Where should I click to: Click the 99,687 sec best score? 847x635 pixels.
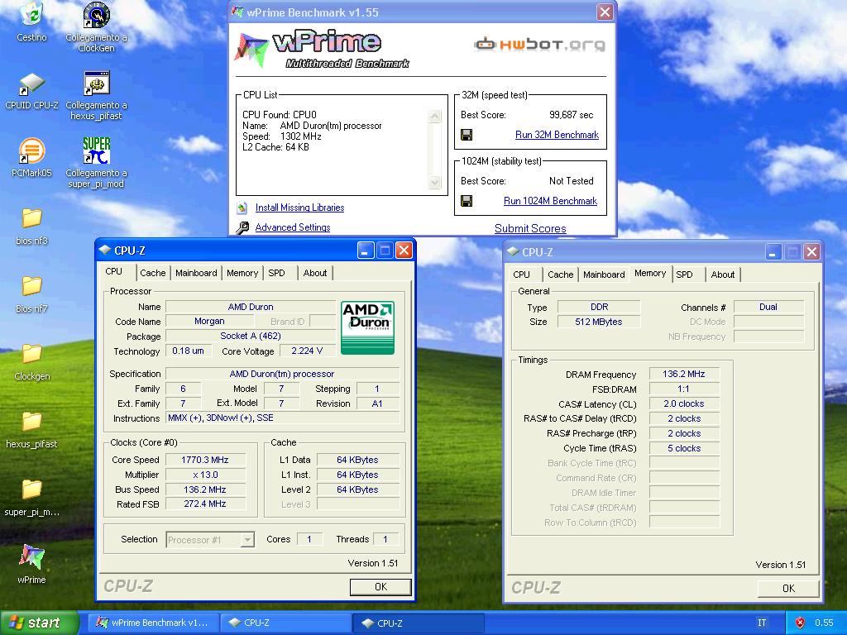click(x=571, y=115)
